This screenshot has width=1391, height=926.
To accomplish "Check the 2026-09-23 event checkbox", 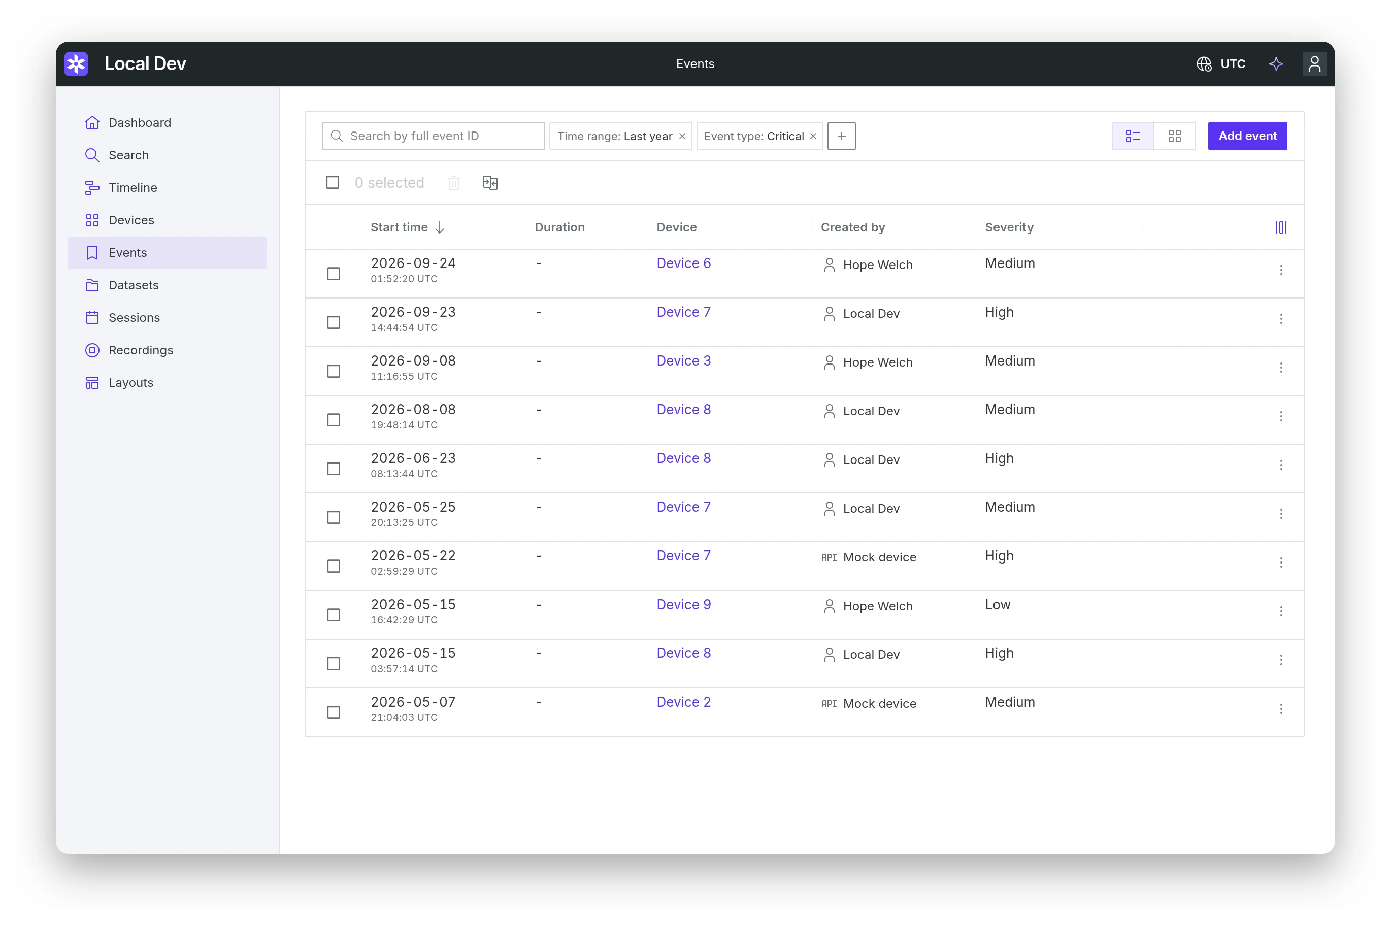I will click(x=334, y=322).
